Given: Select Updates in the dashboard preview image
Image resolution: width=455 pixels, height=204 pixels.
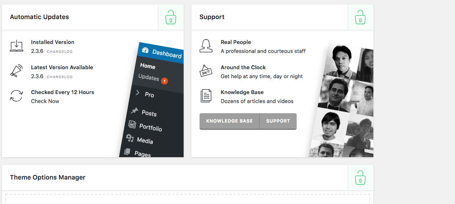Looking at the screenshot, I should coord(149,77).
